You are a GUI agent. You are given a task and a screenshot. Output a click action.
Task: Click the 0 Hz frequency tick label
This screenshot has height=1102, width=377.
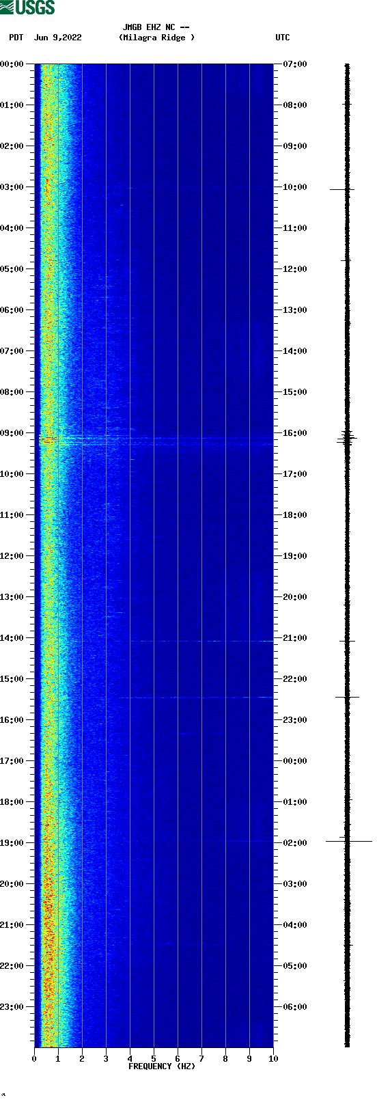[34, 1059]
